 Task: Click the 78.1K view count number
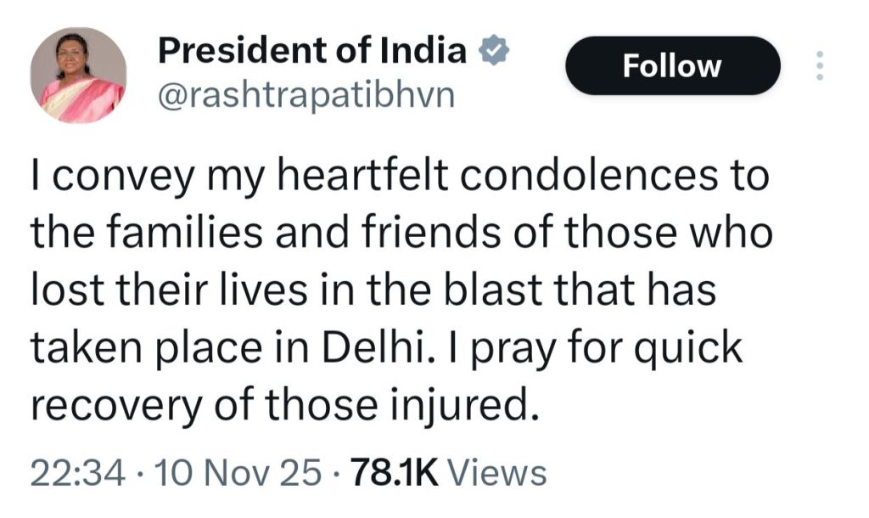pos(394,471)
